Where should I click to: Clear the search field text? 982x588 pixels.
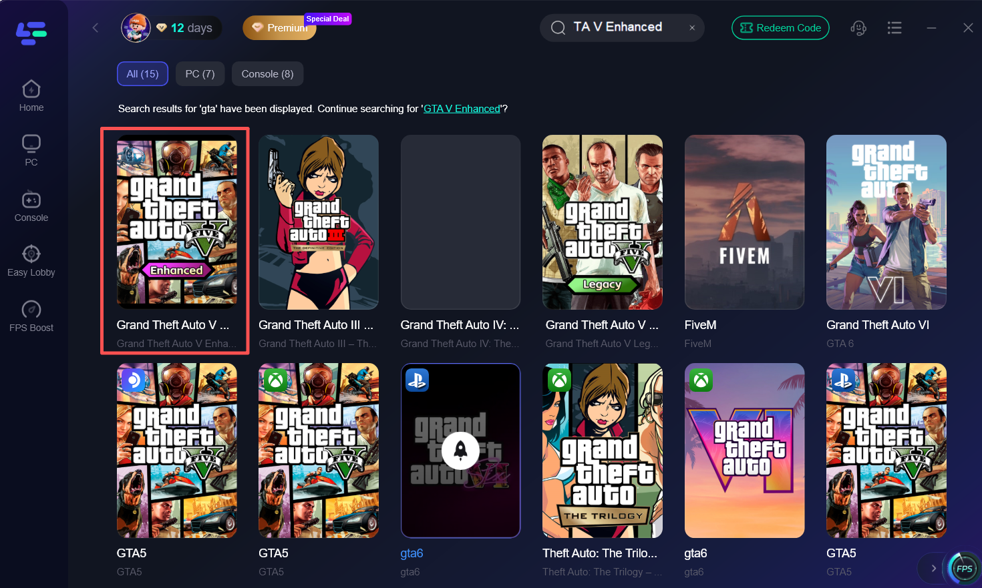pyautogui.click(x=692, y=28)
